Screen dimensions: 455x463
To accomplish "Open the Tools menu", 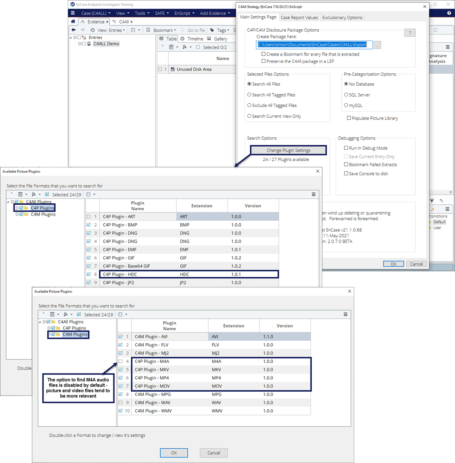I will pos(142,13).
